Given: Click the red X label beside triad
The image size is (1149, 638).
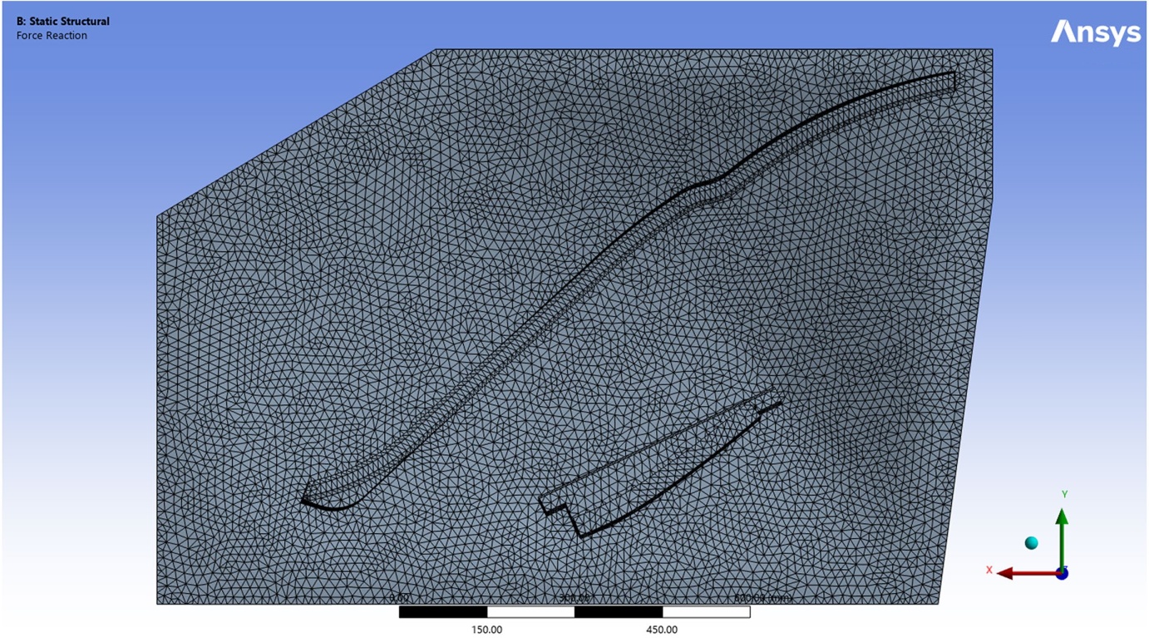Looking at the screenshot, I should [989, 570].
